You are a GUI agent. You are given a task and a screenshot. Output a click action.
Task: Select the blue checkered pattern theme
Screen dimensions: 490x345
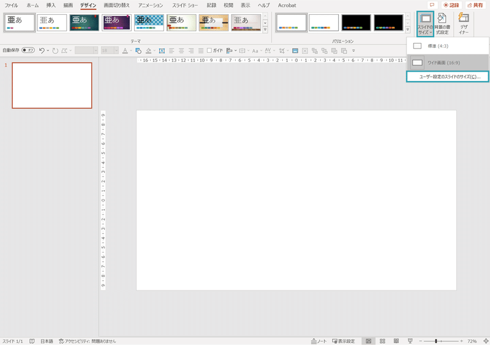pyautogui.click(x=149, y=23)
